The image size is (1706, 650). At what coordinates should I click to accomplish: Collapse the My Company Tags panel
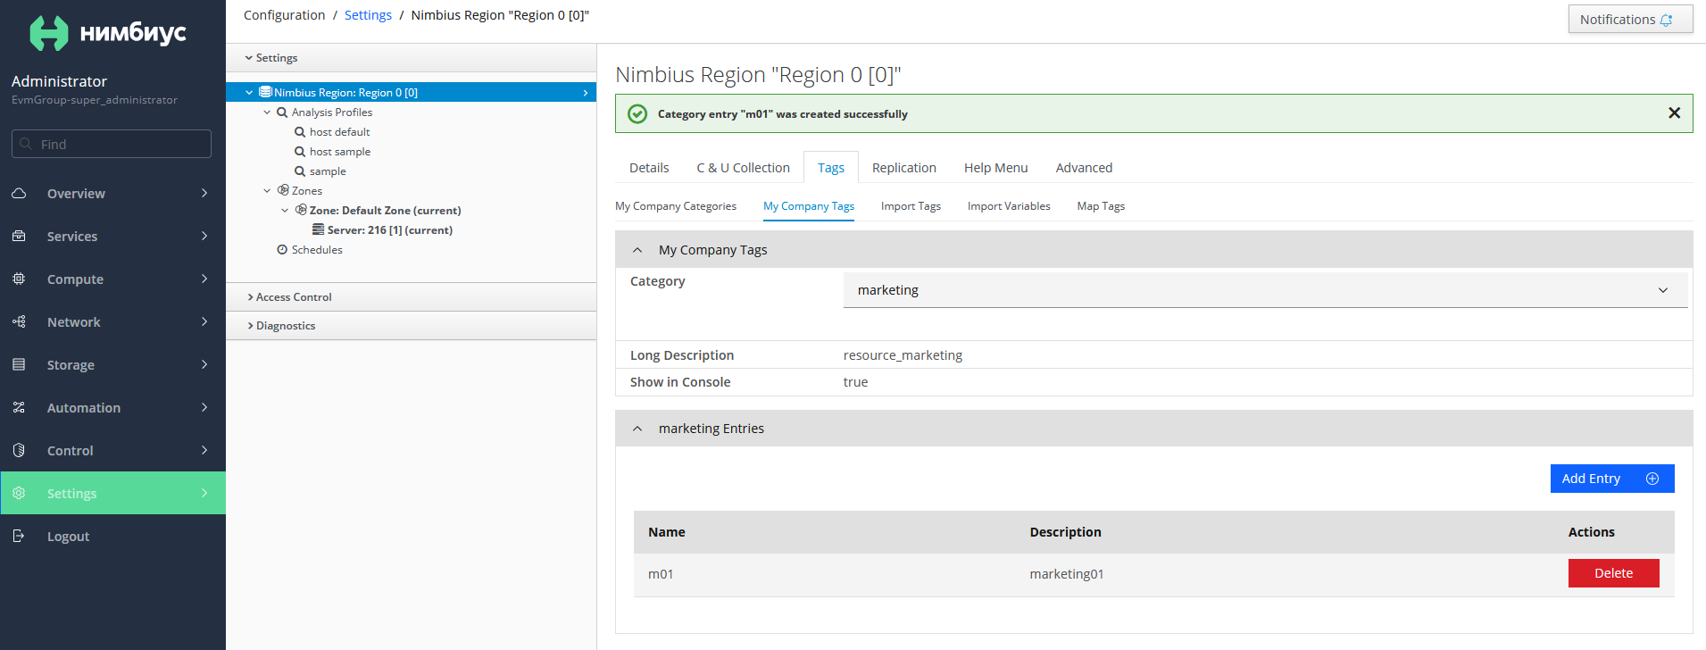pos(637,250)
